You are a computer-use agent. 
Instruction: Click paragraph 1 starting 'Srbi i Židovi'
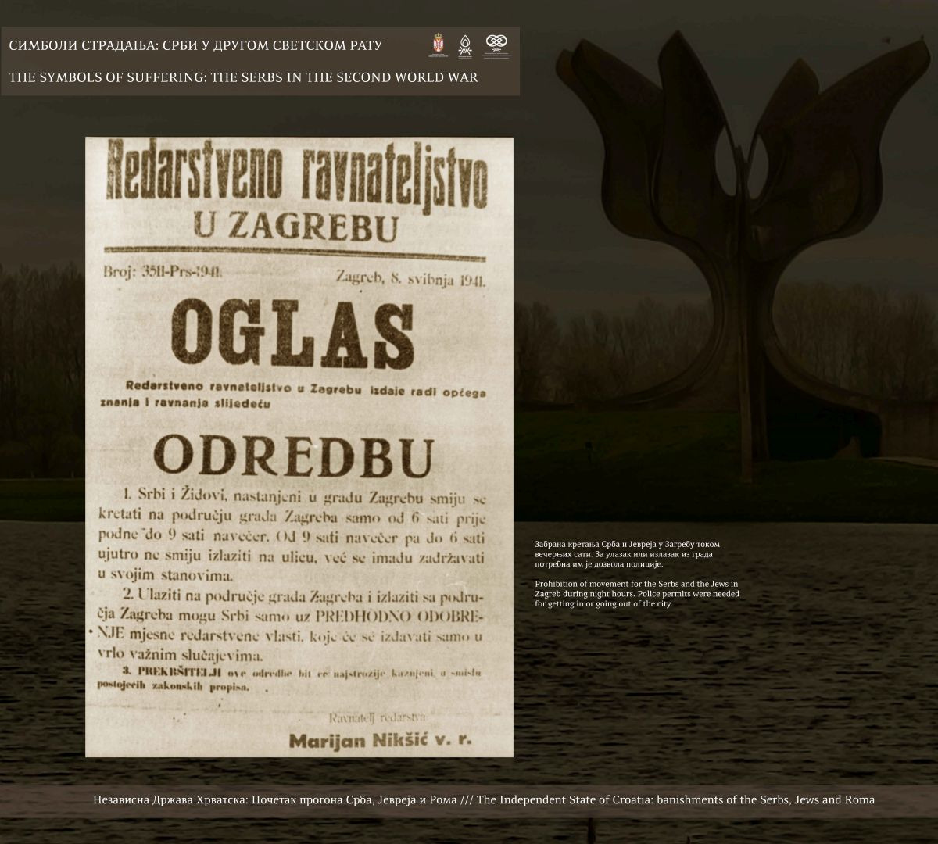302,535
